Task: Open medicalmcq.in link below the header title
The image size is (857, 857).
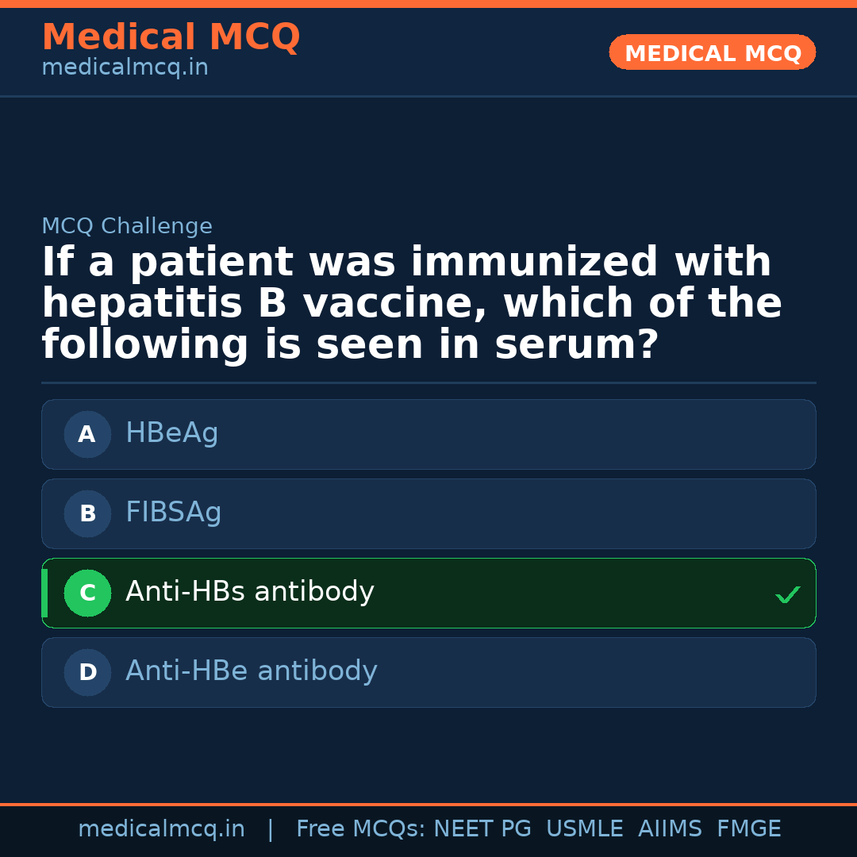Action: click(125, 68)
